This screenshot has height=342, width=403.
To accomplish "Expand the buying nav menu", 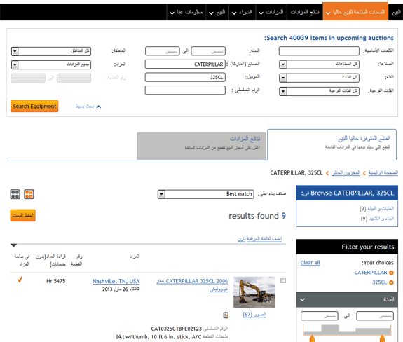I will pyautogui.click(x=242, y=12).
